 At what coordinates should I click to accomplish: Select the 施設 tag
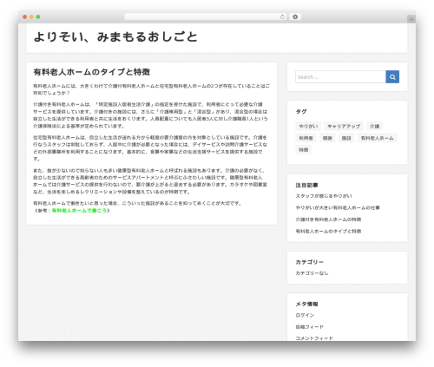point(346,138)
